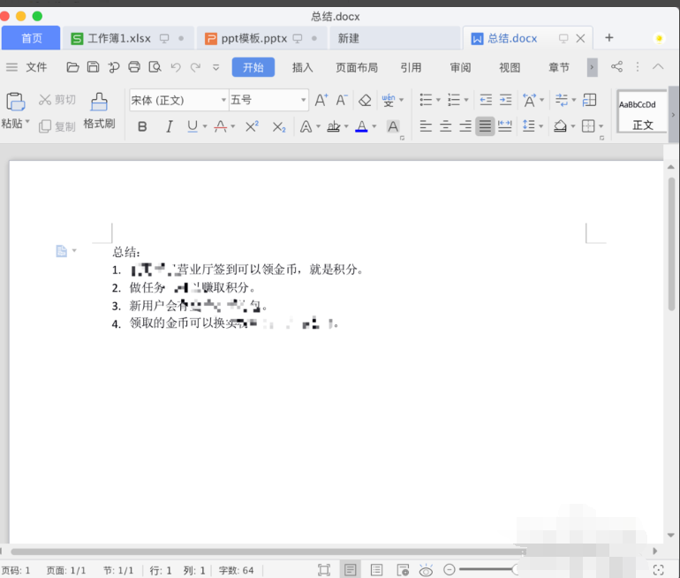Expand the underline style dropdown arrow
The width and height of the screenshot is (680, 578).
(x=205, y=126)
